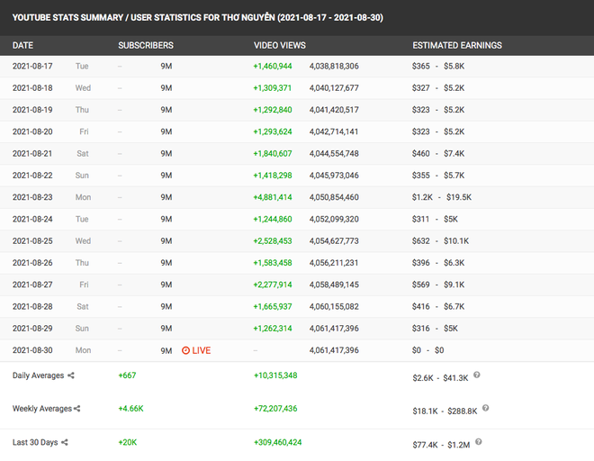The height and width of the screenshot is (461, 594).
Task: Click the date 2021-08-29
Action: coord(32,329)
